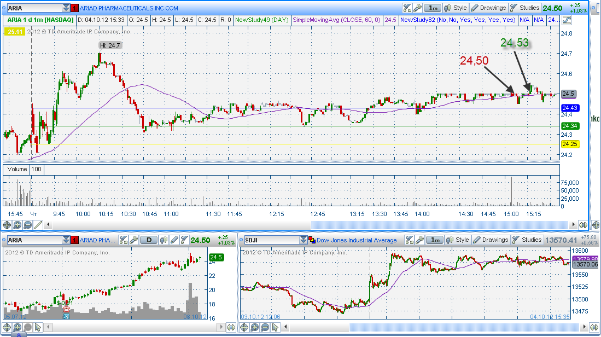Open Drawings menu of $DJI chart

tap(491, 240)
